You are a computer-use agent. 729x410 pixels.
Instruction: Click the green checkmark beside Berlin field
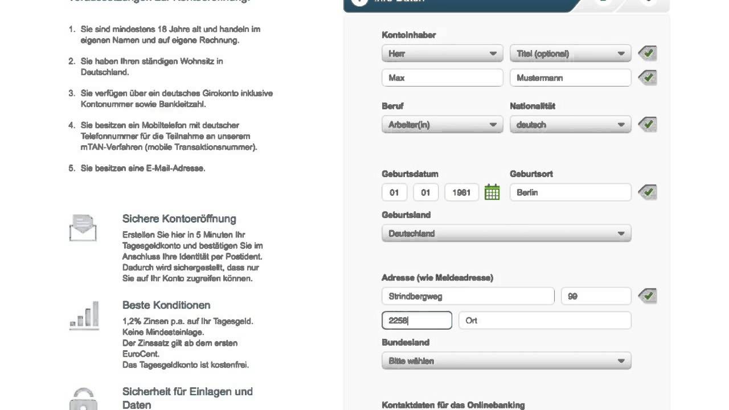(648, 192)
